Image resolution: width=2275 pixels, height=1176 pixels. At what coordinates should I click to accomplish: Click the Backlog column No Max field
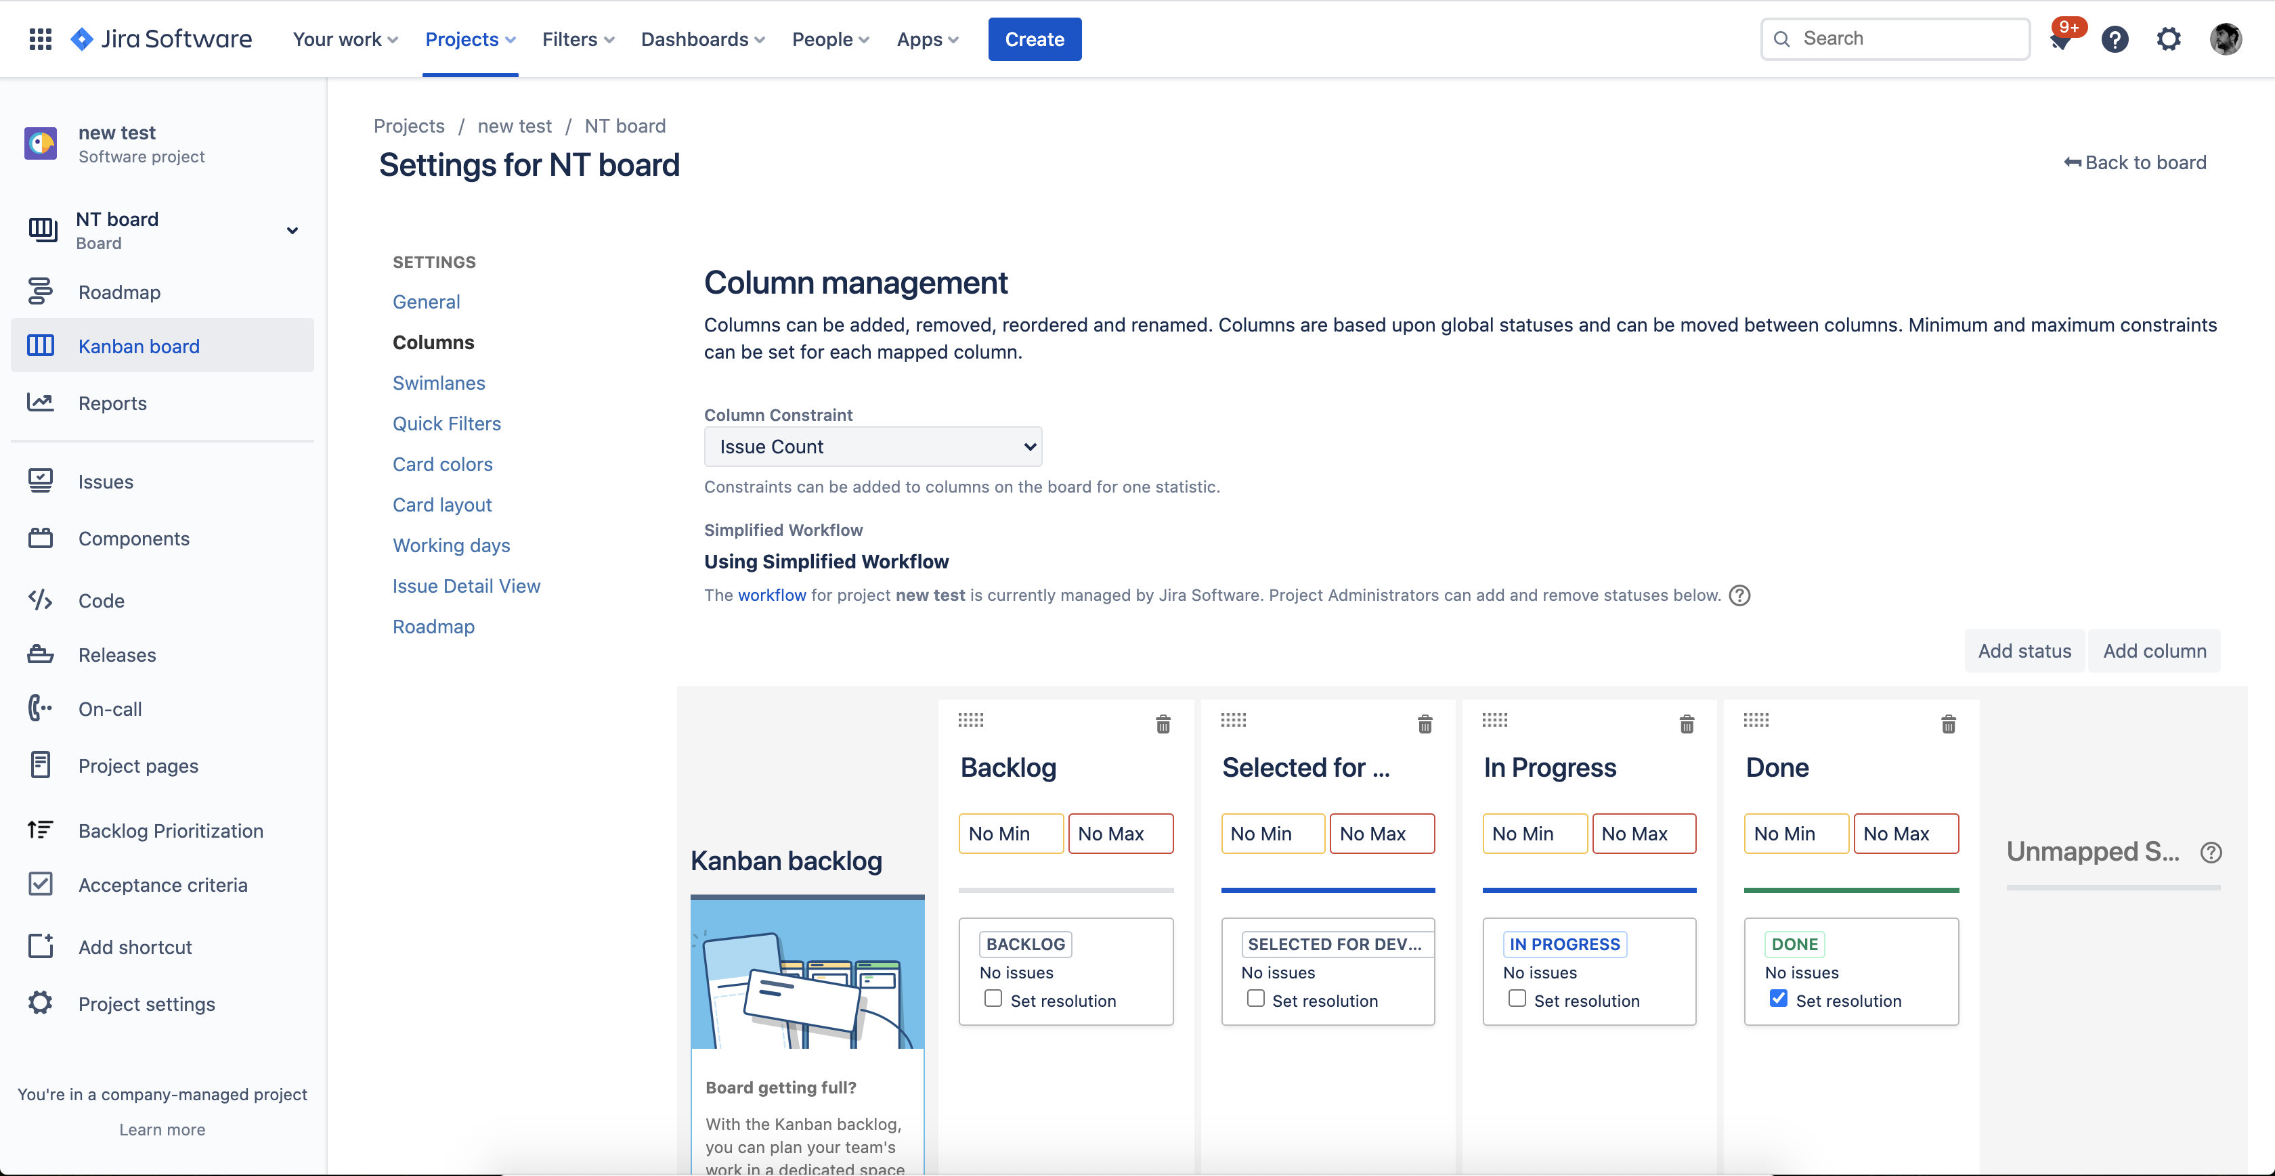pos(1120,834)
